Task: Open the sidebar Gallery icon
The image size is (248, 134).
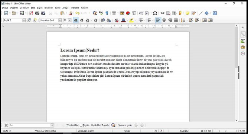Action: click(x=243, y=47)
